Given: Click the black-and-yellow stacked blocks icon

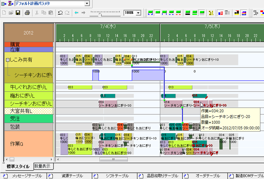Looking at the screenshot, I should click(237, 13).
